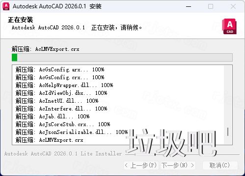Click the 上一步(P) back button
Screen dimensions: 245x176
[141, 165]
